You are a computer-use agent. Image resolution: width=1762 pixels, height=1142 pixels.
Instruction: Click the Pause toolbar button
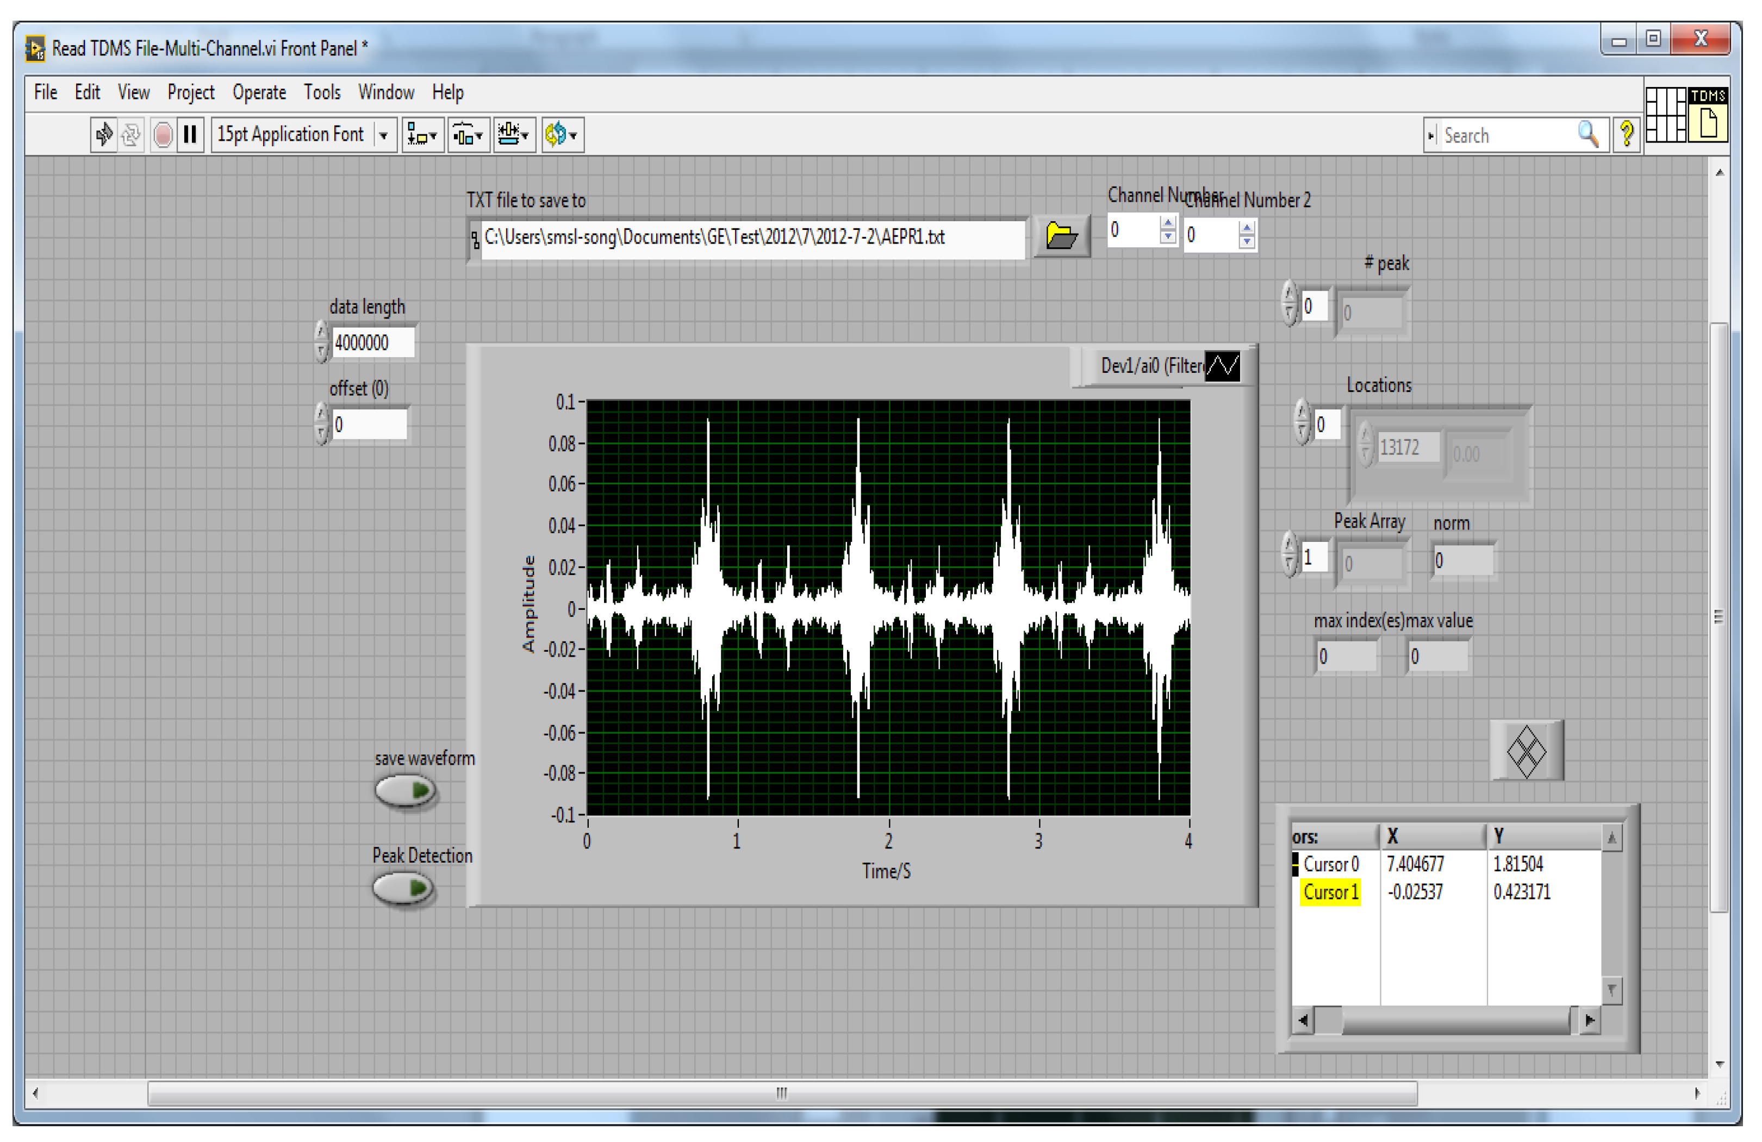coord(190,135)
